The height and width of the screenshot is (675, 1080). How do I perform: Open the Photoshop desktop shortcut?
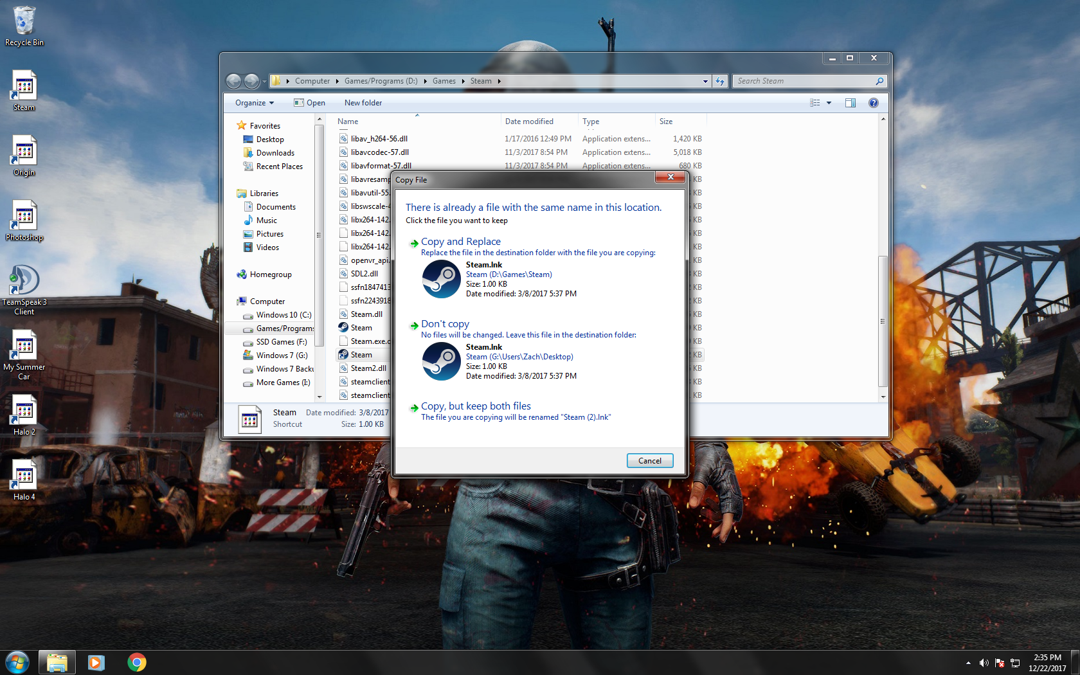point(24,221)
